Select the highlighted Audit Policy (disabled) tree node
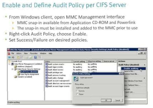Image resolution: width=153 pixels, height=108 pixels. (29, 72)
